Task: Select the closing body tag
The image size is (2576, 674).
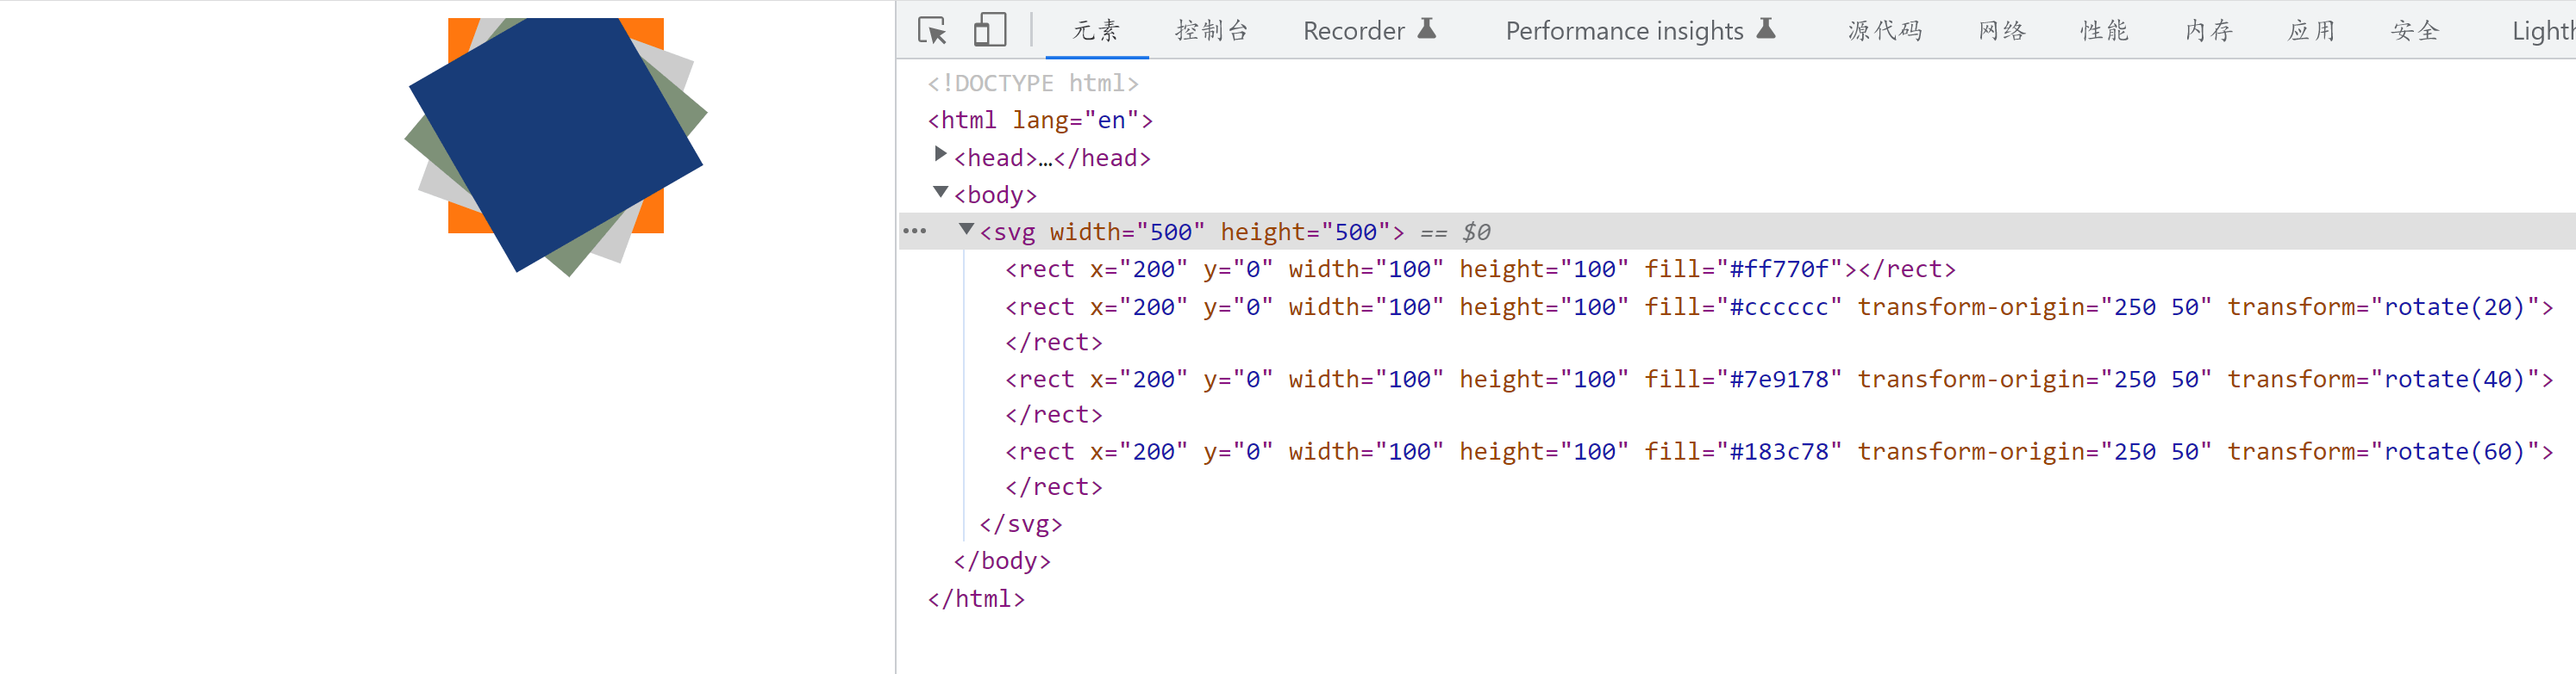Action: [1002, 561]
